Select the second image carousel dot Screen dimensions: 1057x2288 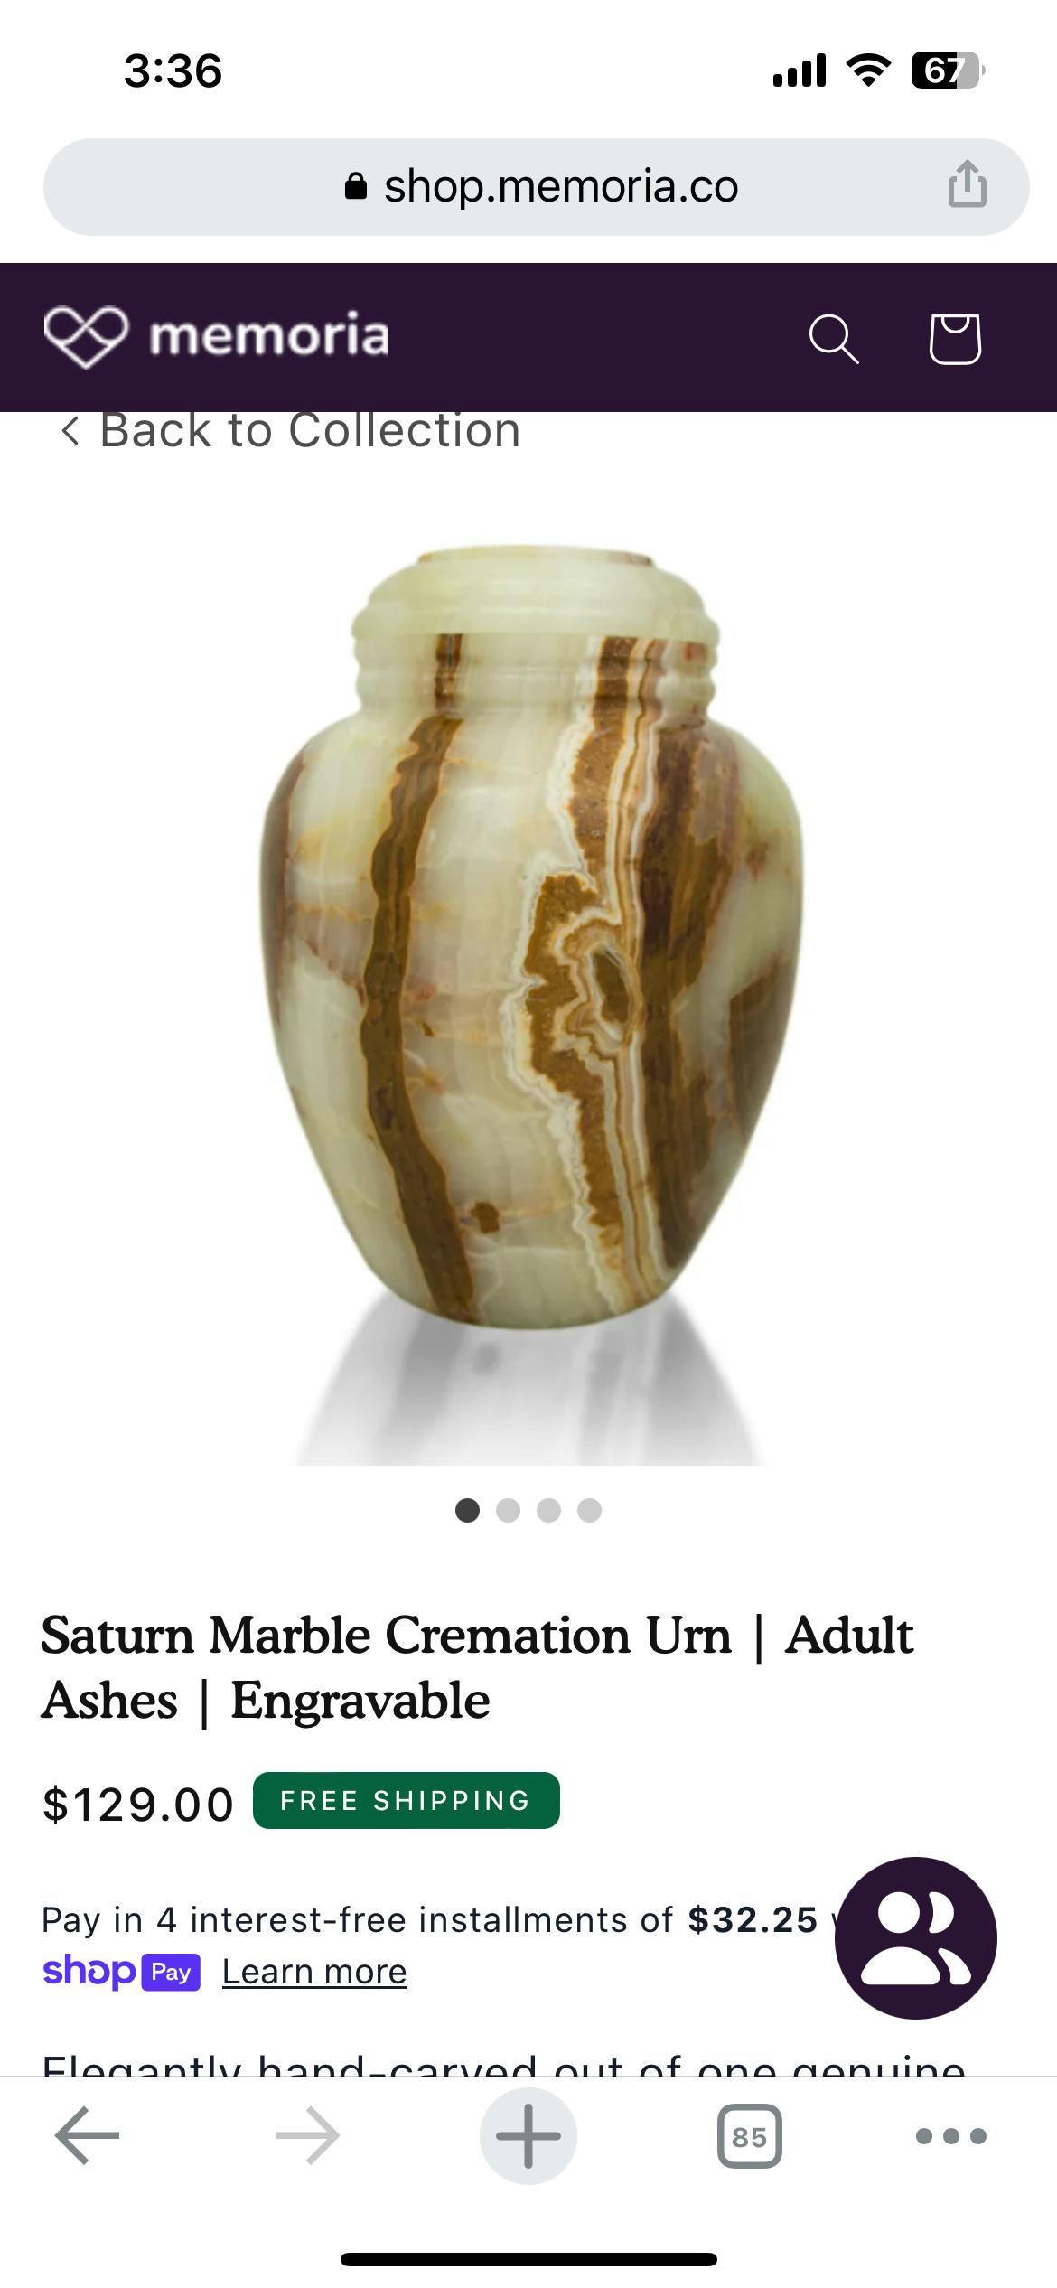tap(508, 1510)
